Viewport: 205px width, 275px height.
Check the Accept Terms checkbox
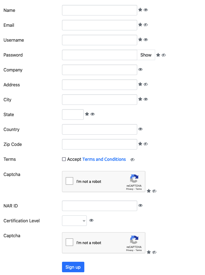pyautogui.click(x=64, y=159)
